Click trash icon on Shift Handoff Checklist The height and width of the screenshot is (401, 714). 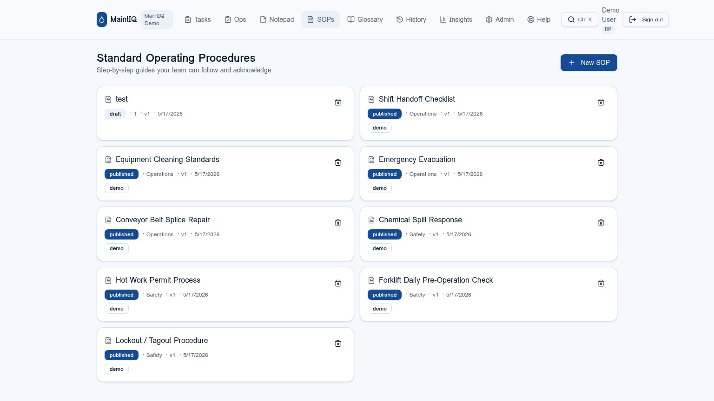pyautogui.click(x=601, y=102)
